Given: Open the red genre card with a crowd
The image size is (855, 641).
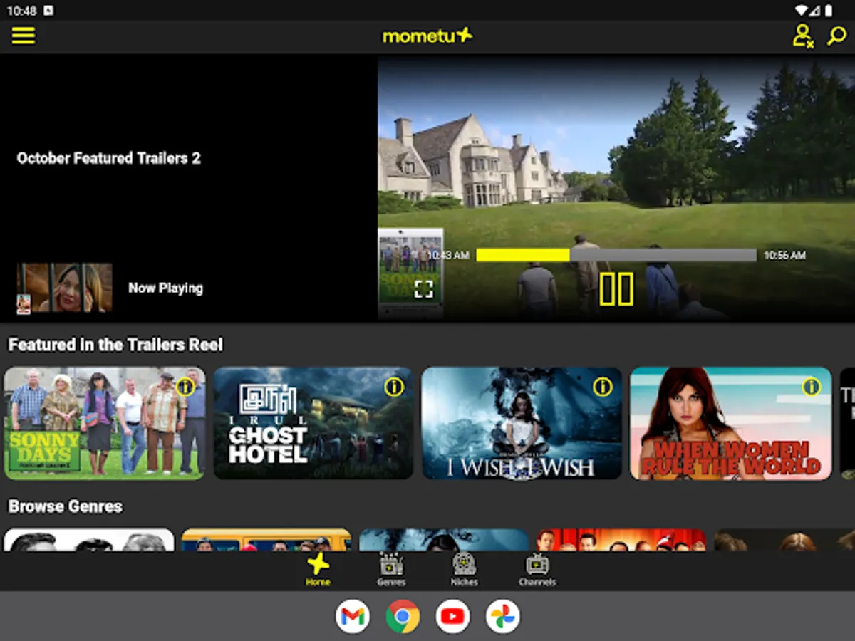Looking at the screenshot, I should tap(621, 540).
